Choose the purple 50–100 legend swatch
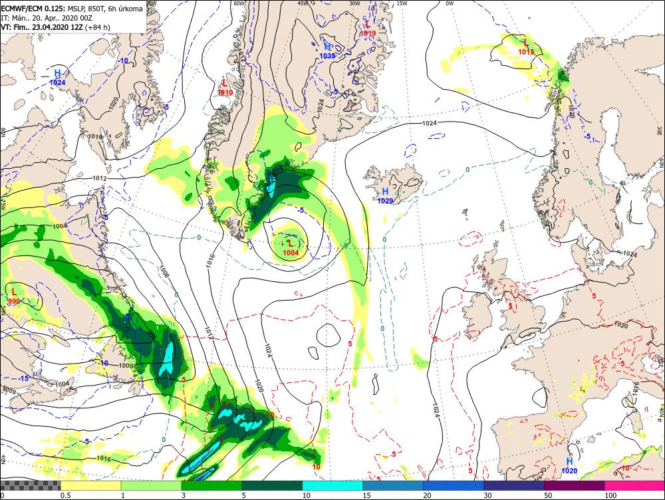Screen dimensions: 665x500 575,485
